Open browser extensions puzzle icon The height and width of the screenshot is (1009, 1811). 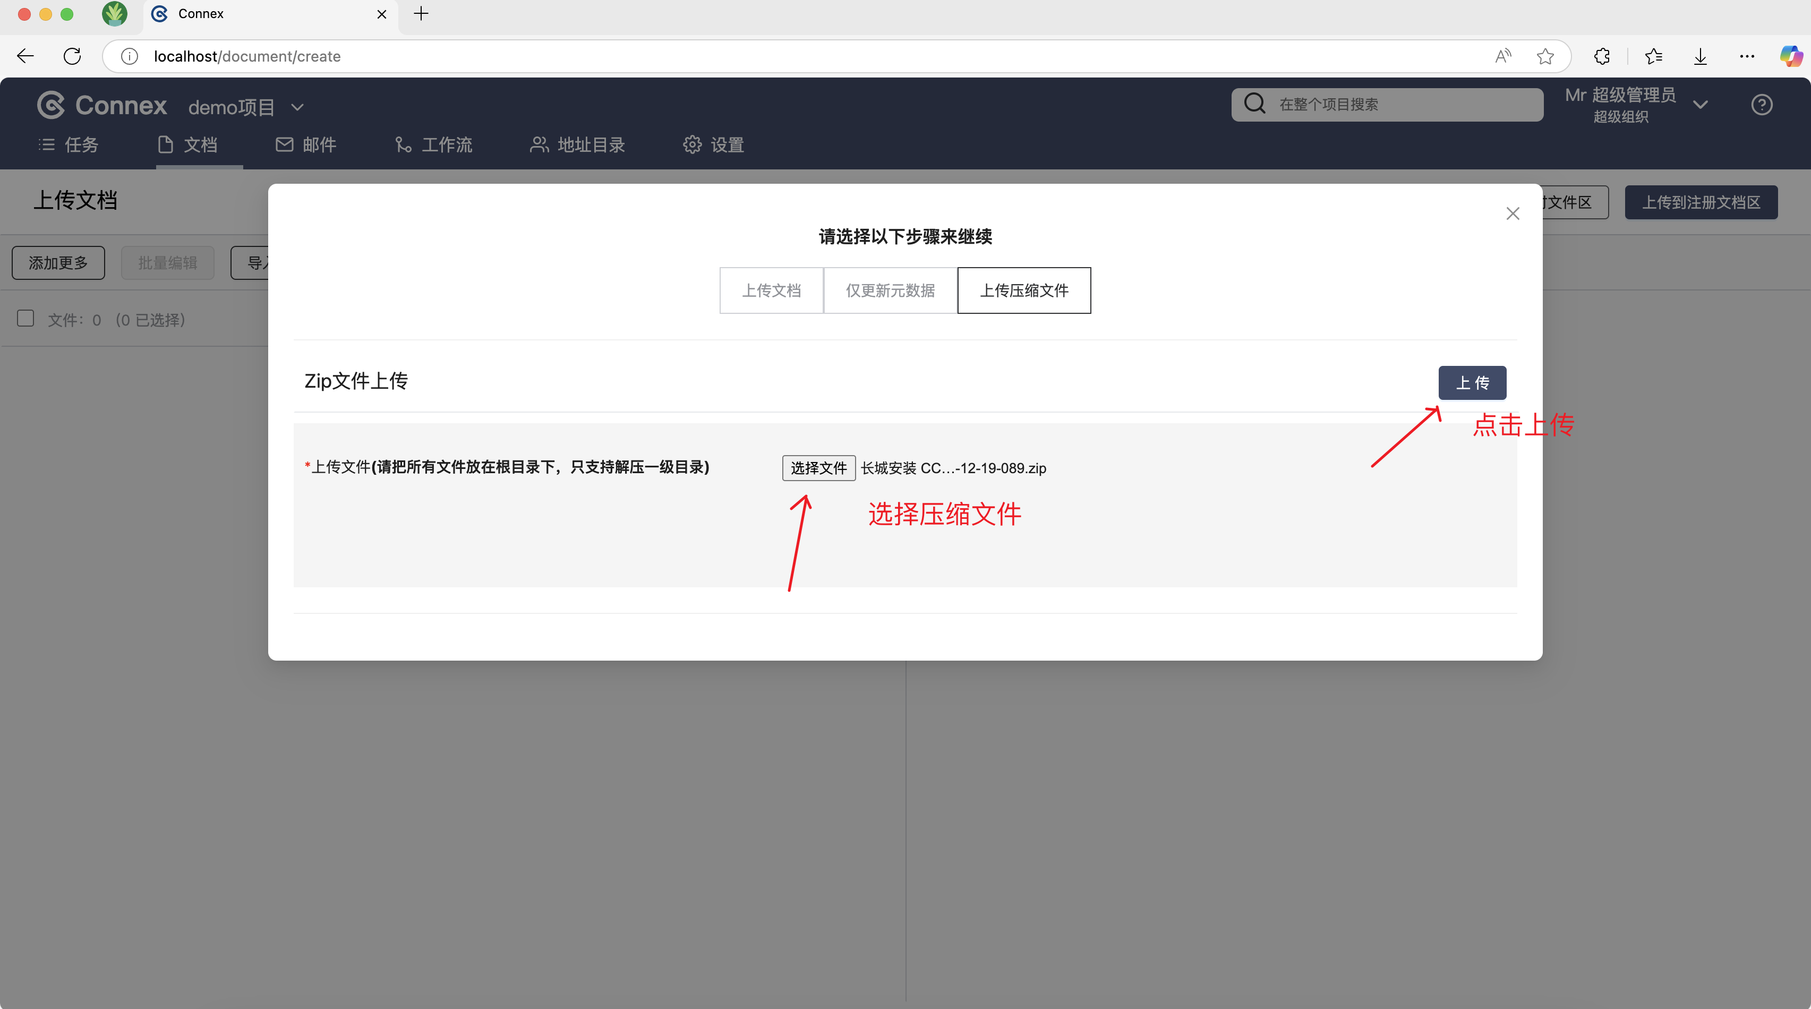(x=1602, y=56)
